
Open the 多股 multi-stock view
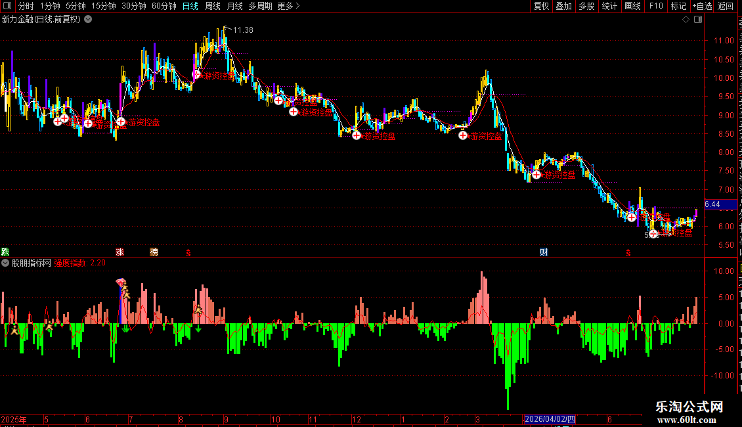586,6
